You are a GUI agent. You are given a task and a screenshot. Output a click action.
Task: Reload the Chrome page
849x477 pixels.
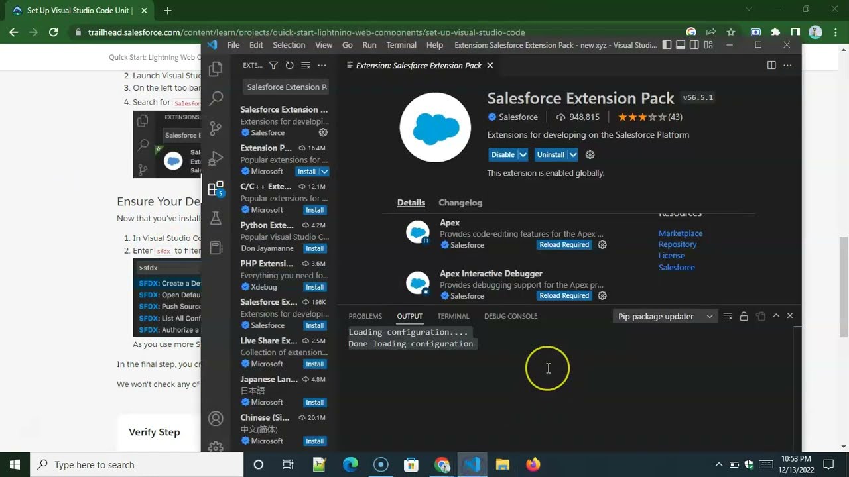[54, 32]
